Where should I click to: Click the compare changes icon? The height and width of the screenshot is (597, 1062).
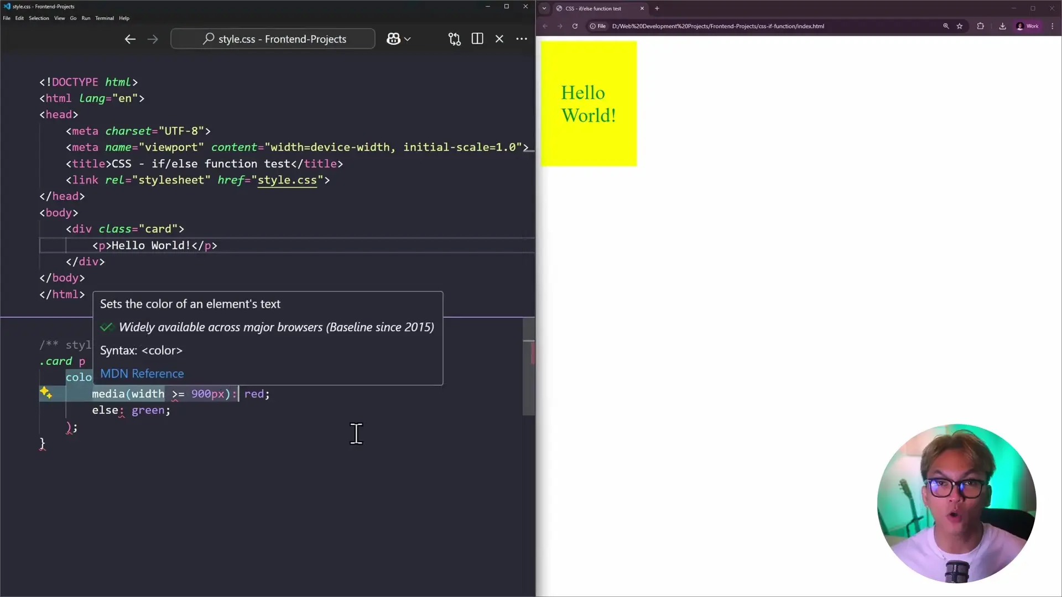pyautogui.click(x=455, y=39)
